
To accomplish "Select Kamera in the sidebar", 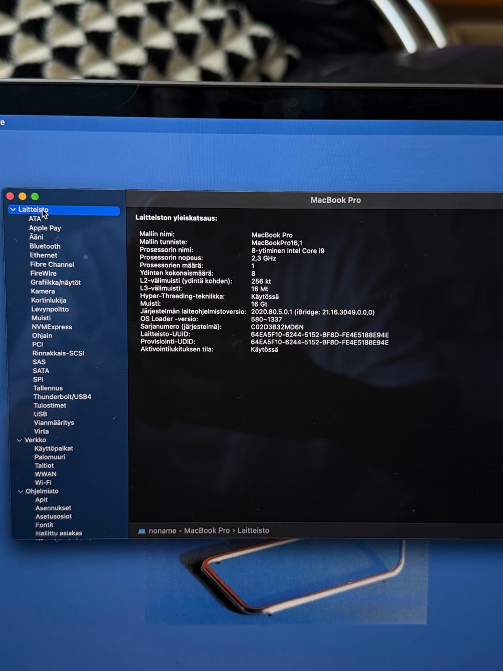I will [42, 291].
